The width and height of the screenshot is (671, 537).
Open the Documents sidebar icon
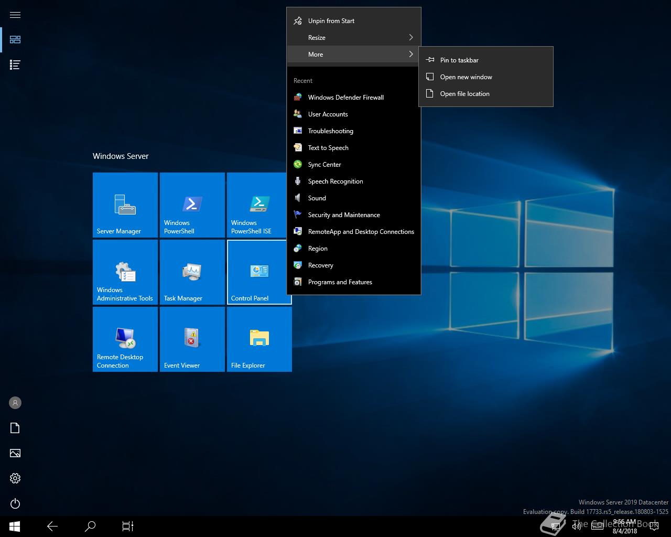pyautogui.click(x=15, y=428)
